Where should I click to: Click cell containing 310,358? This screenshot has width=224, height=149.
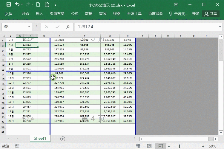click(x=85, y=97)
